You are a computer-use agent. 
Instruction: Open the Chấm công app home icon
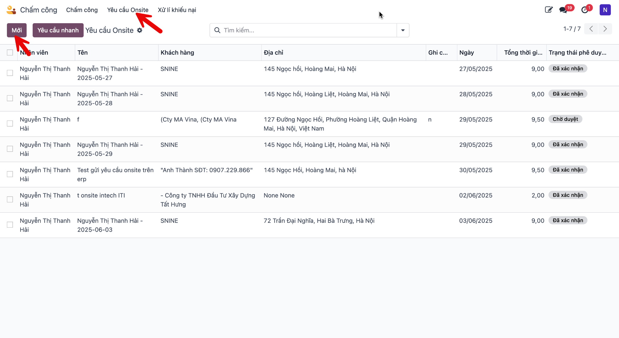pos(11,10)
